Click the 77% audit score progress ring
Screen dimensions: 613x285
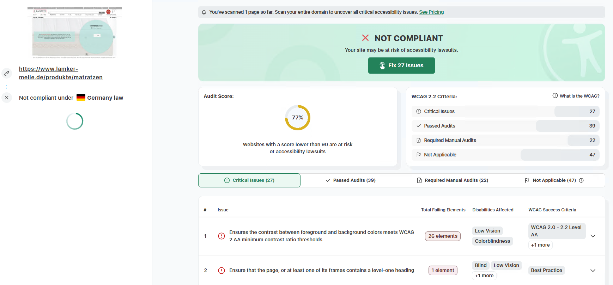click(x=298, y=118)
